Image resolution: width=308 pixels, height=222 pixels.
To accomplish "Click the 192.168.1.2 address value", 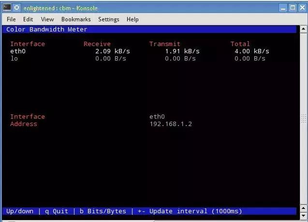I will pos(171,124).
